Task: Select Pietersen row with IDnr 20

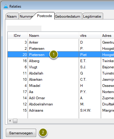Action: tap(61, 54)
